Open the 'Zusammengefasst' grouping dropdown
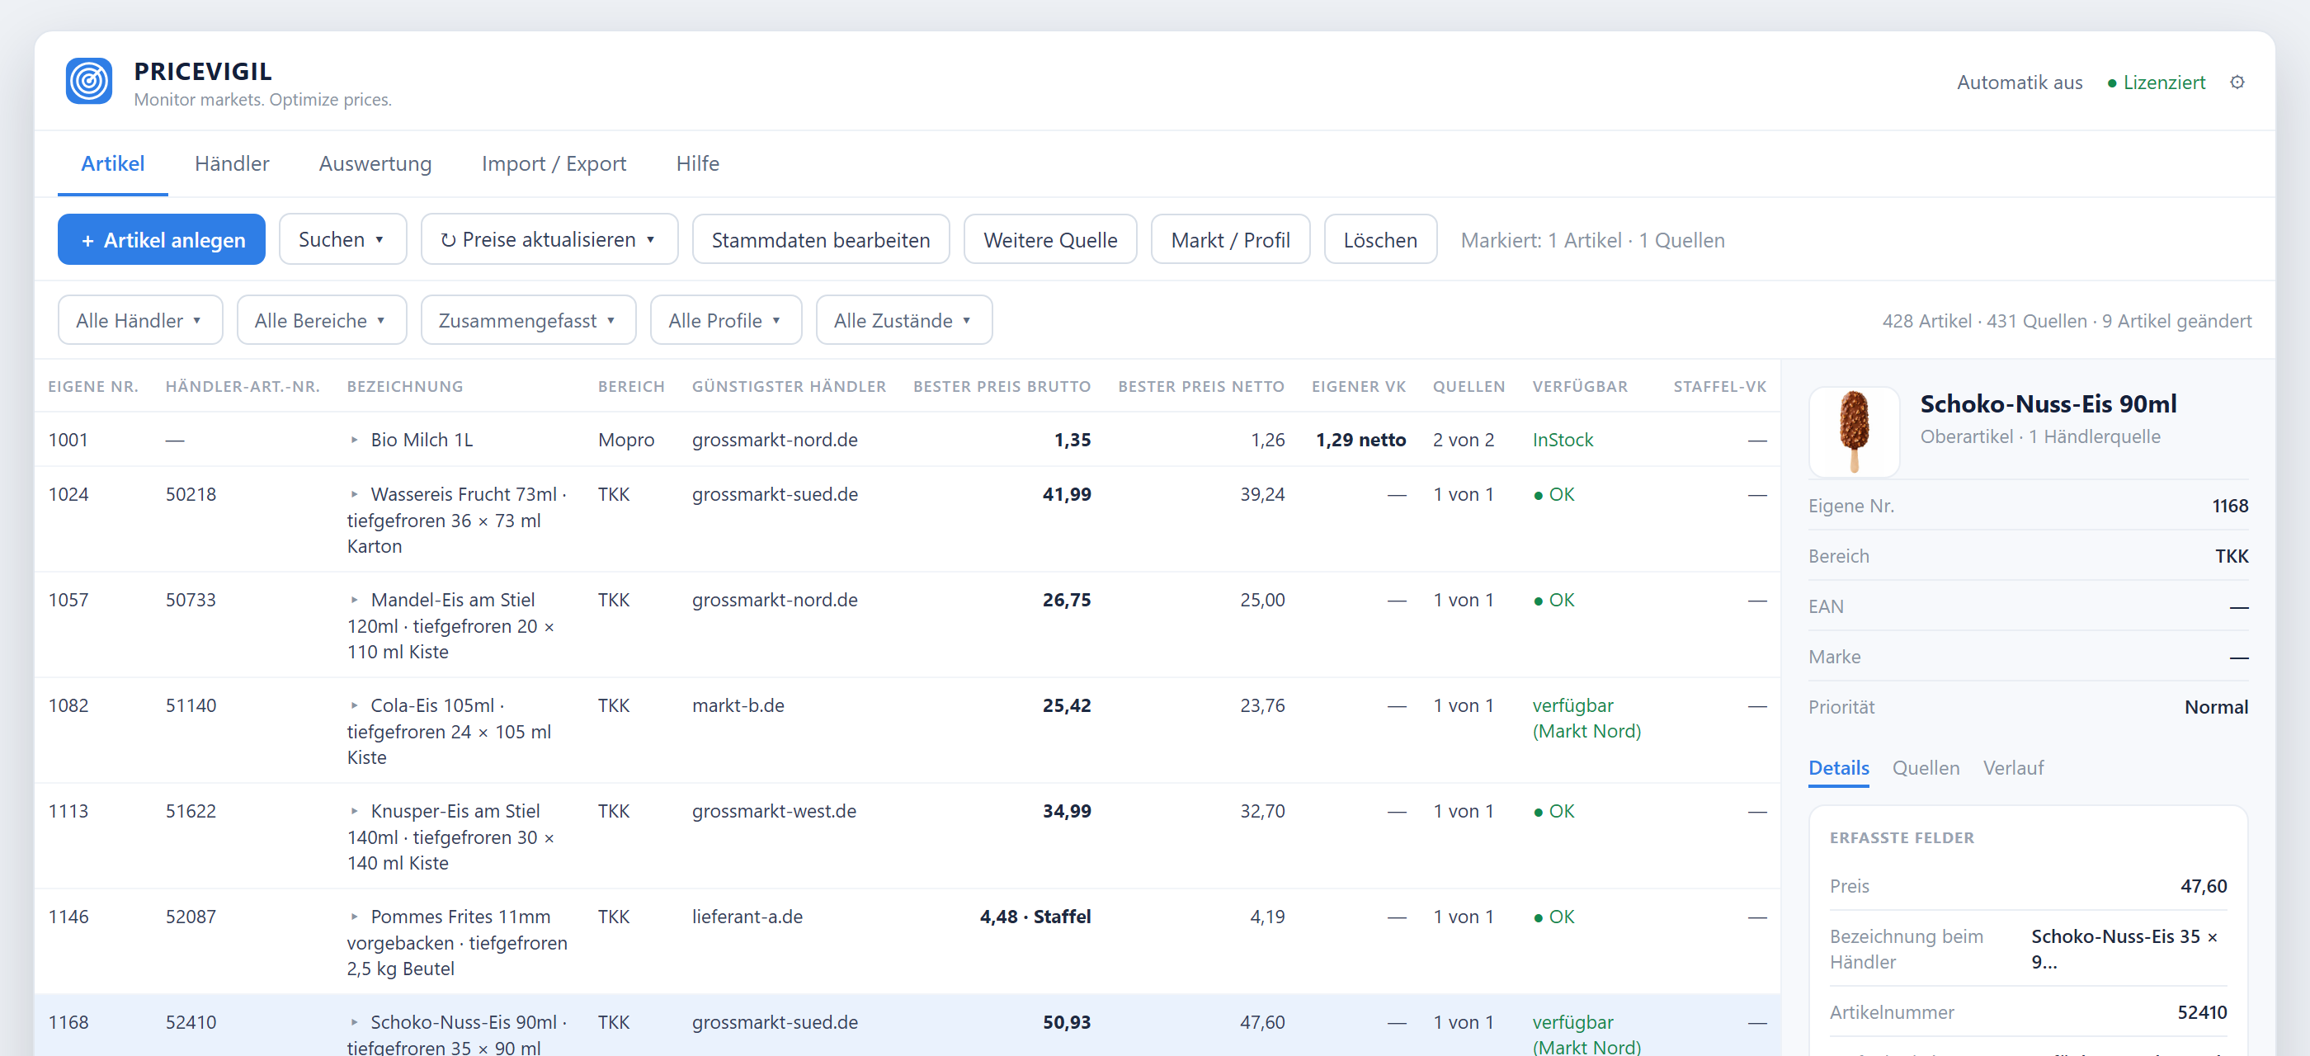2310x1056 pixels. 528,320
